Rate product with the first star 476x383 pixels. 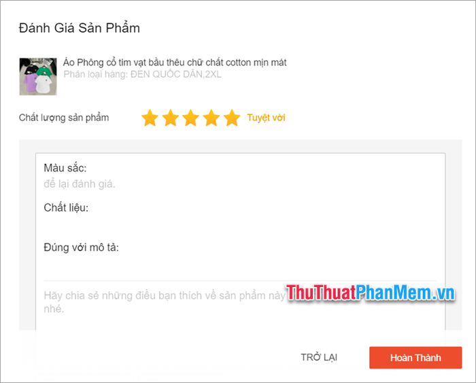click(150, 118)
